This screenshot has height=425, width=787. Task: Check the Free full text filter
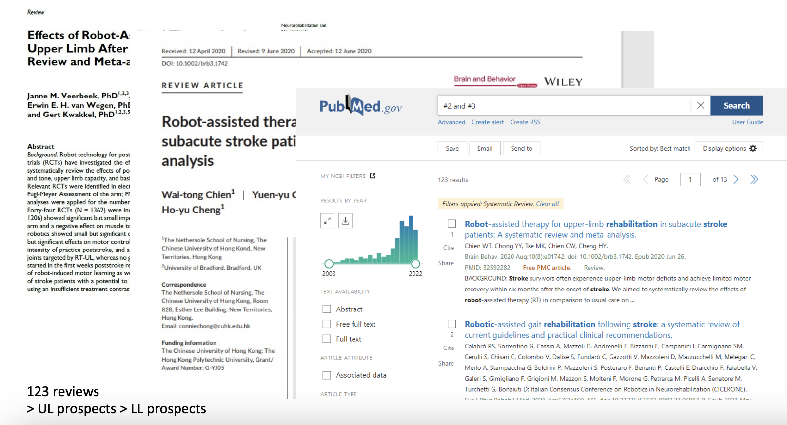click(x=327, y=324)
